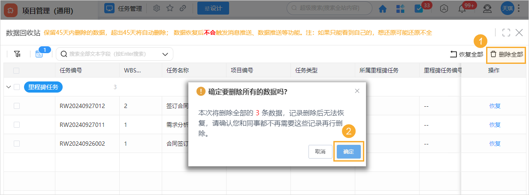Open the search field dropdown chevron
Image resolution: width=529 pixels, height=195 pixels.
(x=165, y=54)
